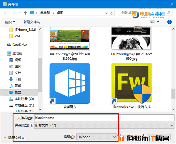The image size is (176, 144).
Task: Click the 软媒魔方 file label
Action: click(x=70, y=107)
